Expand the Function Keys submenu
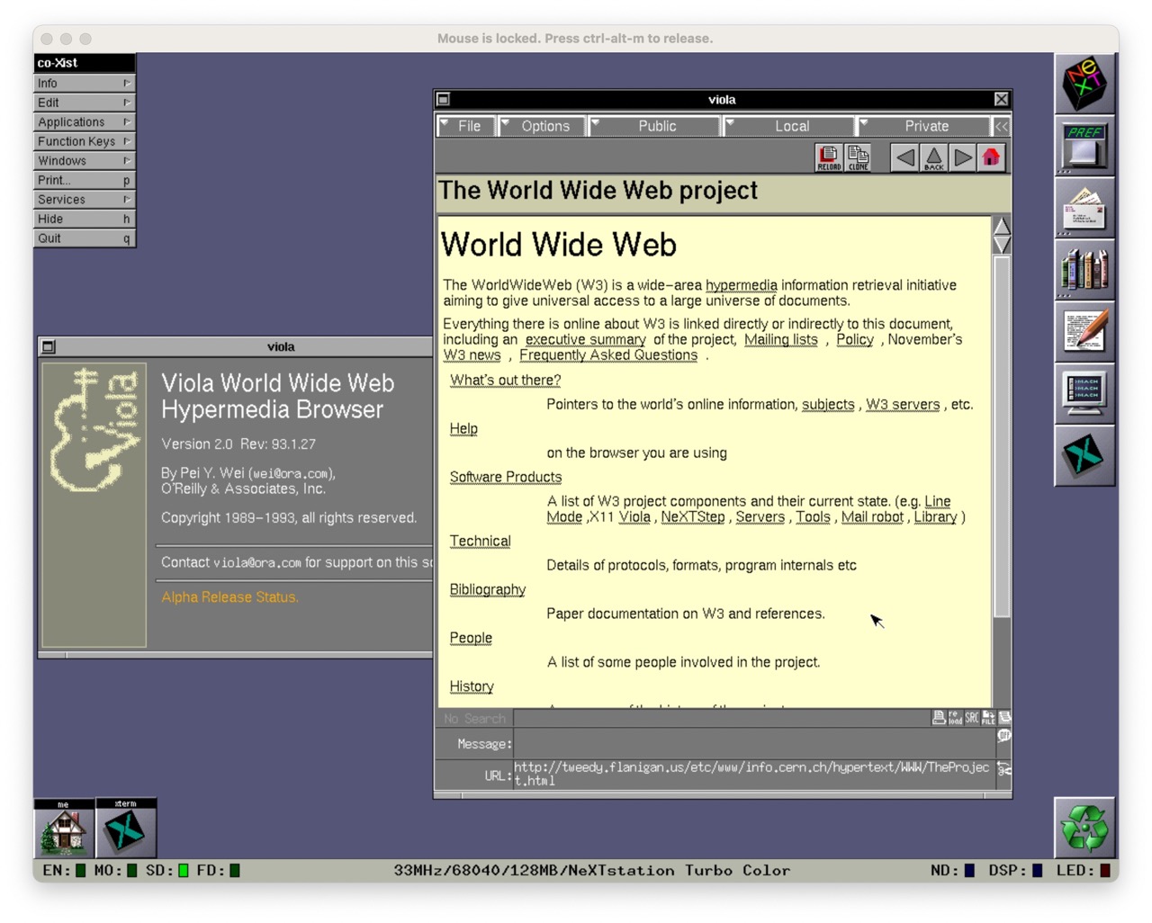 pyautogui.click(x=85, y=142)
